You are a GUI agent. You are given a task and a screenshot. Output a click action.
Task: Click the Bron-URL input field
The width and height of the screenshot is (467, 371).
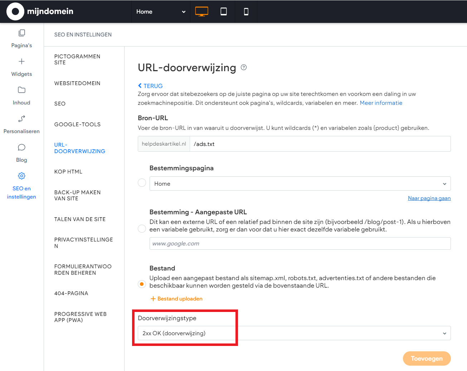320,144
